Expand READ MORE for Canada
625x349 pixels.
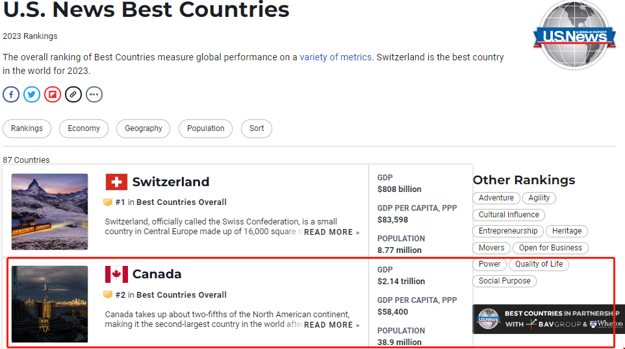(331, 325)
